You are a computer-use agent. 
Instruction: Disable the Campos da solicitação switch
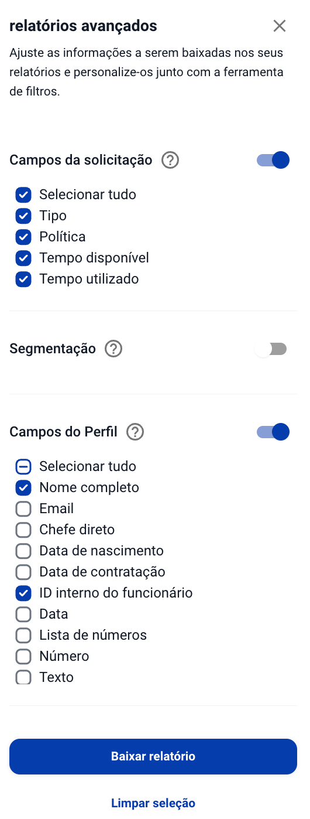[273, 160]
